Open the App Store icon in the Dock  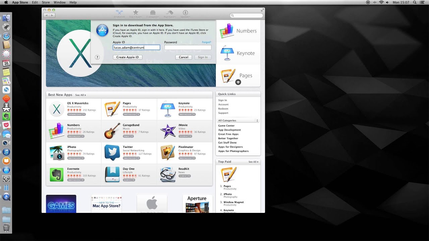coord(6,170)
